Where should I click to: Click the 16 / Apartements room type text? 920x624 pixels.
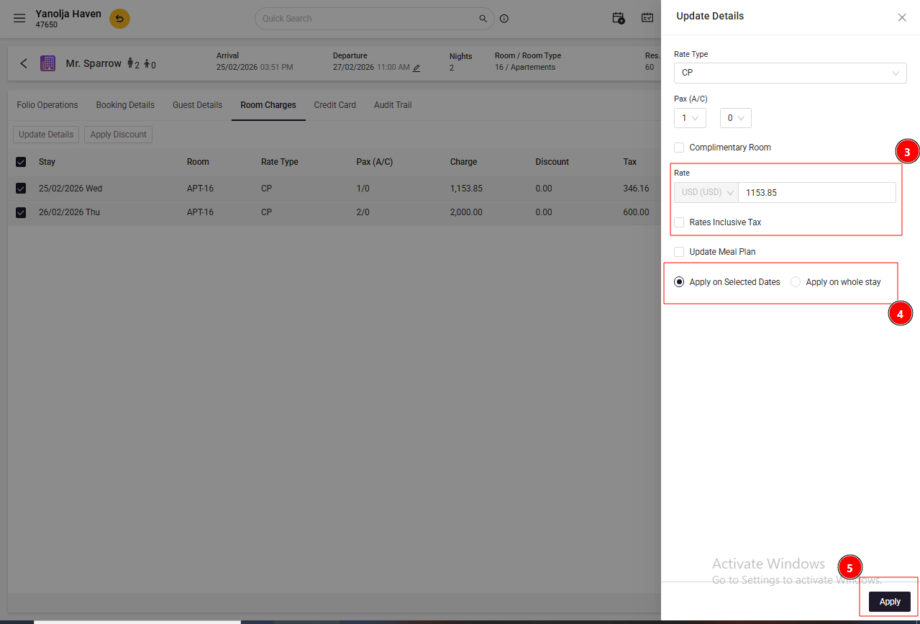pyautogui.click(x=525, y=67)
